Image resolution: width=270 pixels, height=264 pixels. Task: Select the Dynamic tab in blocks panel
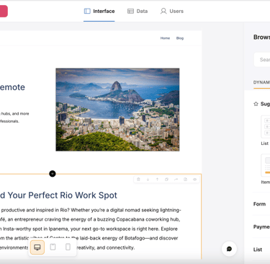click(x=261, y=82)
